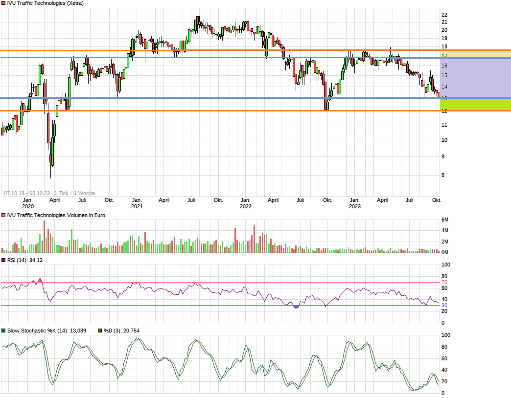511x398 pixels.
Task: Click the 'Okt.' label at far right of axis
Action: click(x=437, y=200)
